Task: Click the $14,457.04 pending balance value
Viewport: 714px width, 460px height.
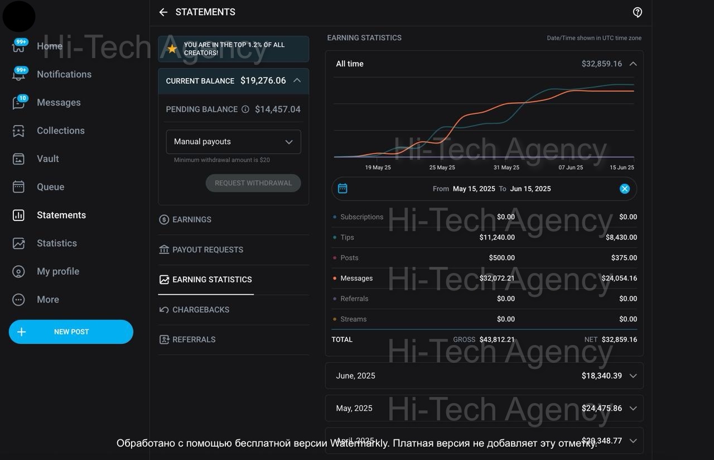Action: tap(278, 109)
